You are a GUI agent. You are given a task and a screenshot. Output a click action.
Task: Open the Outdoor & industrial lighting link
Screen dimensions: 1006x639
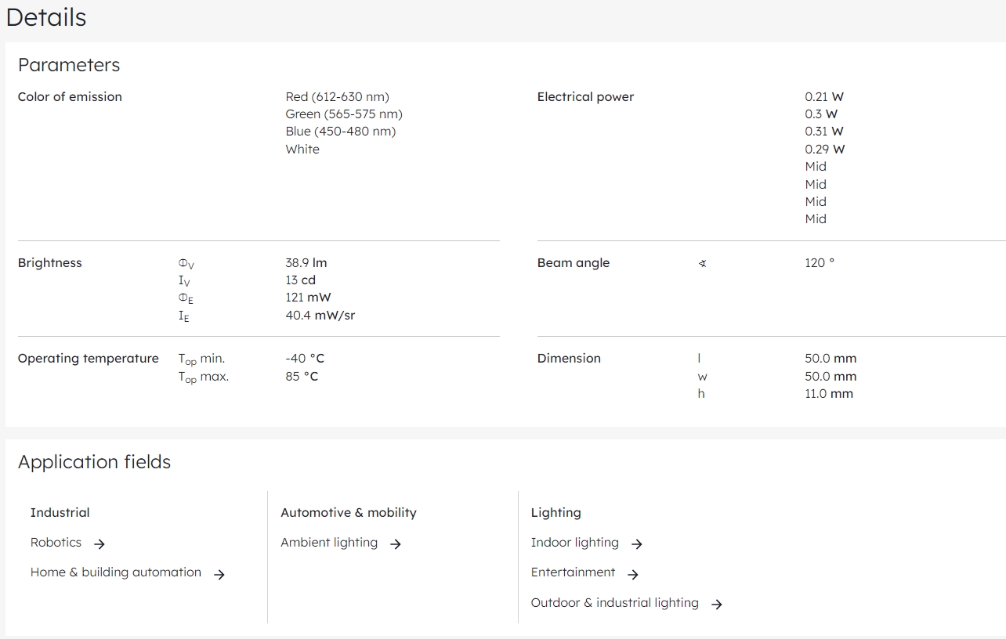coord(614,603)
